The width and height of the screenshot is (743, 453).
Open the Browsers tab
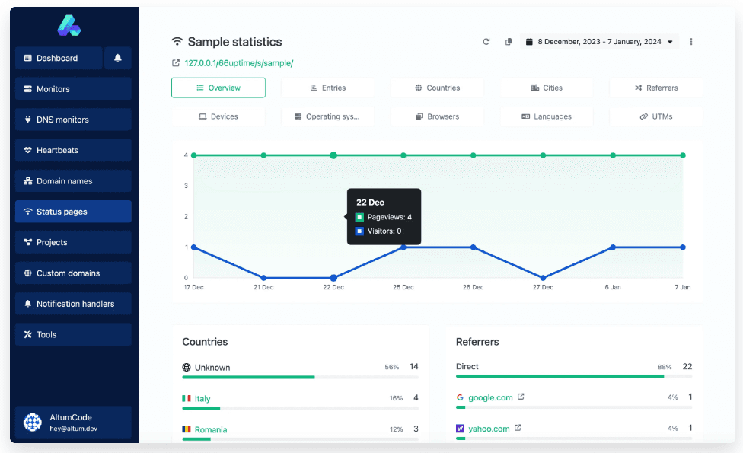coord(437,116)
